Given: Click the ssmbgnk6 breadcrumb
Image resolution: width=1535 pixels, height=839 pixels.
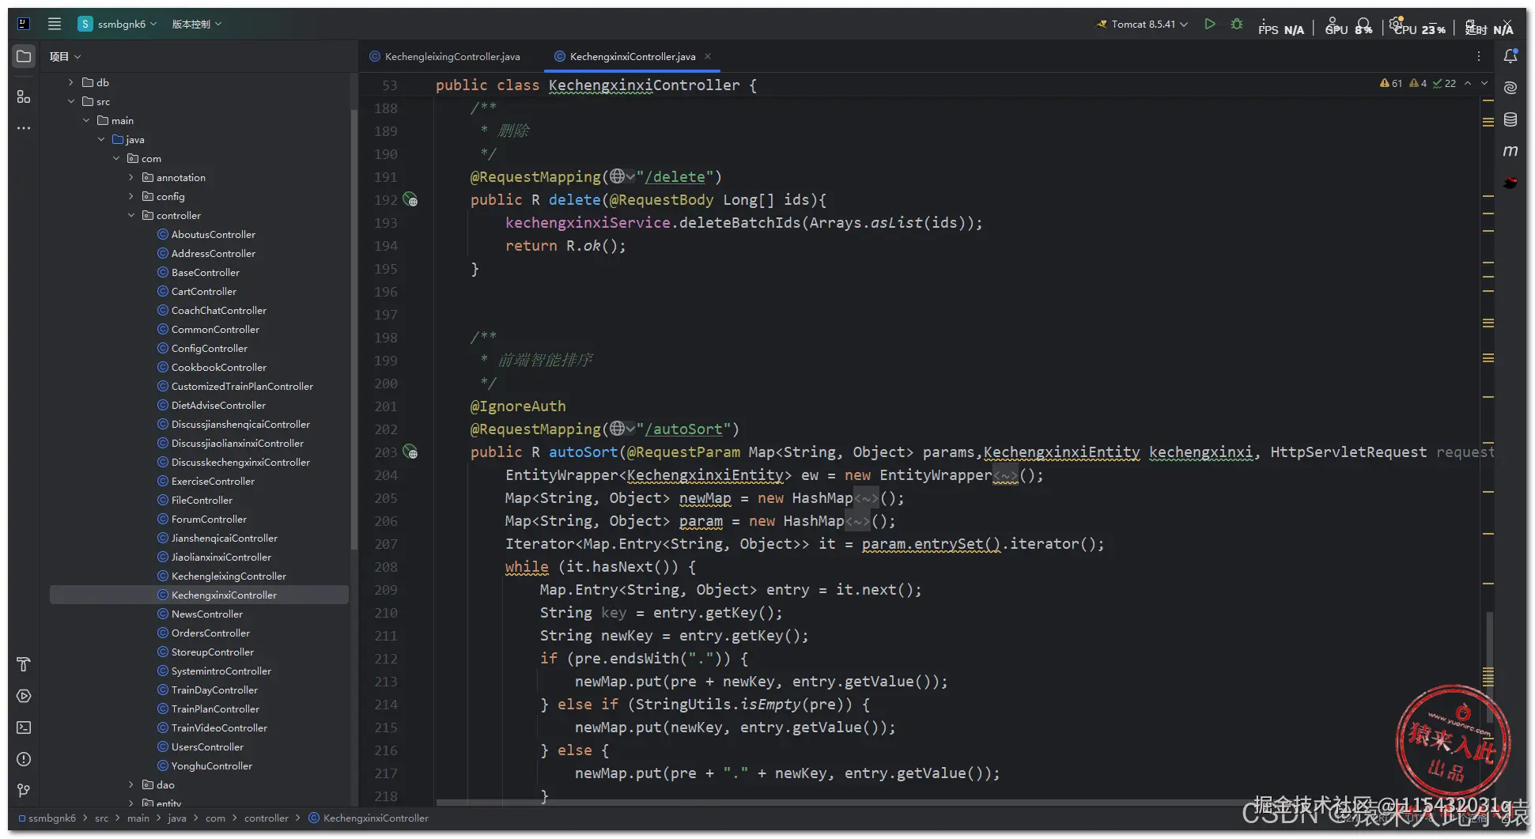Looking at the screenshot, I should tap(47, 818).
